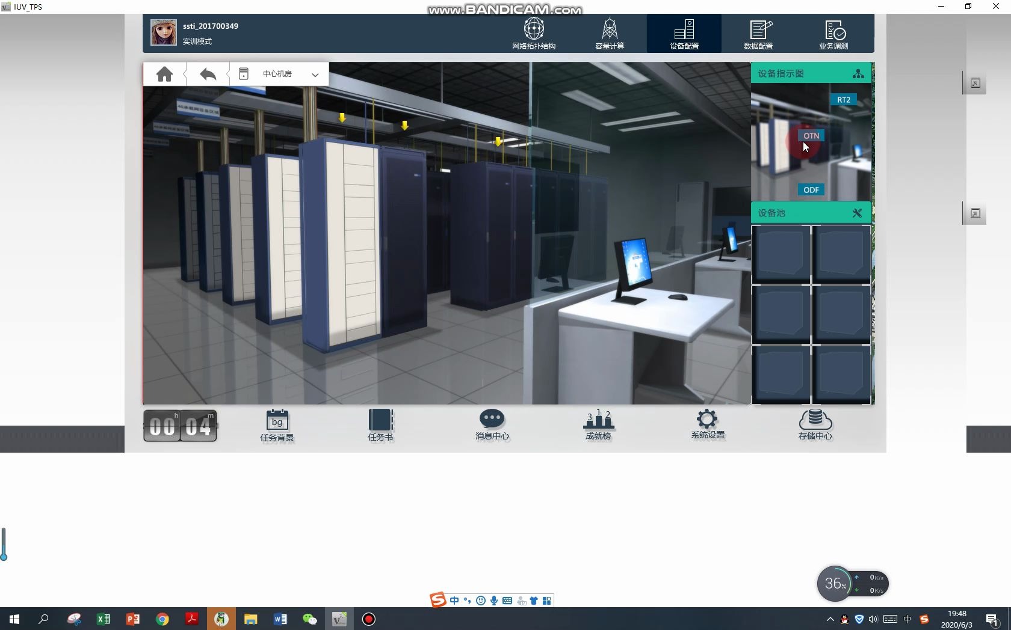Select the ODF device label

[x=811, y=190]
